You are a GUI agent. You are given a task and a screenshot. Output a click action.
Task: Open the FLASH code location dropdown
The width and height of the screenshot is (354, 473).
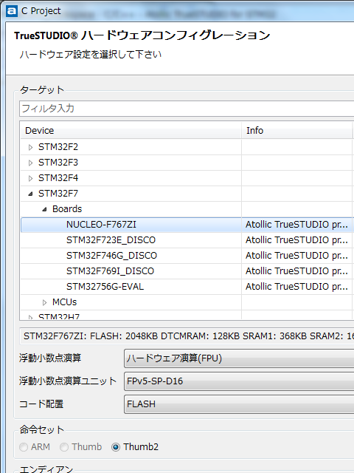pyautogui.click(x=239, y=404)
